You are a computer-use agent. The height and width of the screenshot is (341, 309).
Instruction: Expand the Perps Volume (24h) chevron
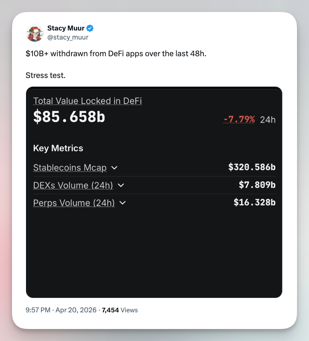[x=123, y=203]
